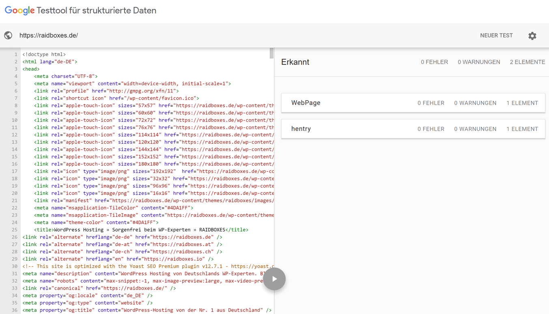
Task: Start a new test with NEUER TEST
Action: point(496,35)
